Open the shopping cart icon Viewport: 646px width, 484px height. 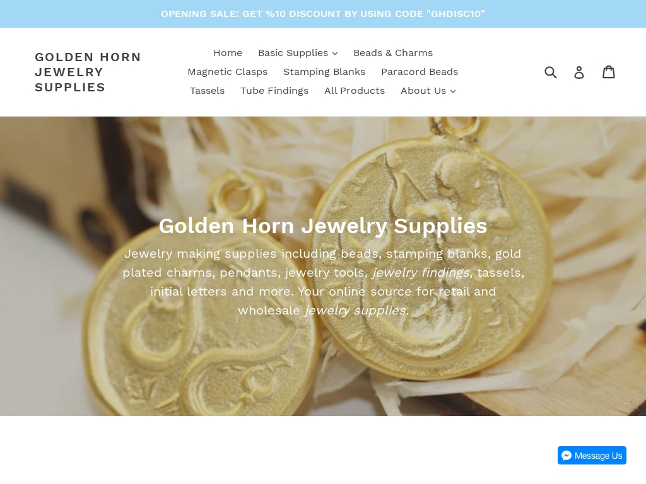tap(609, 72)
